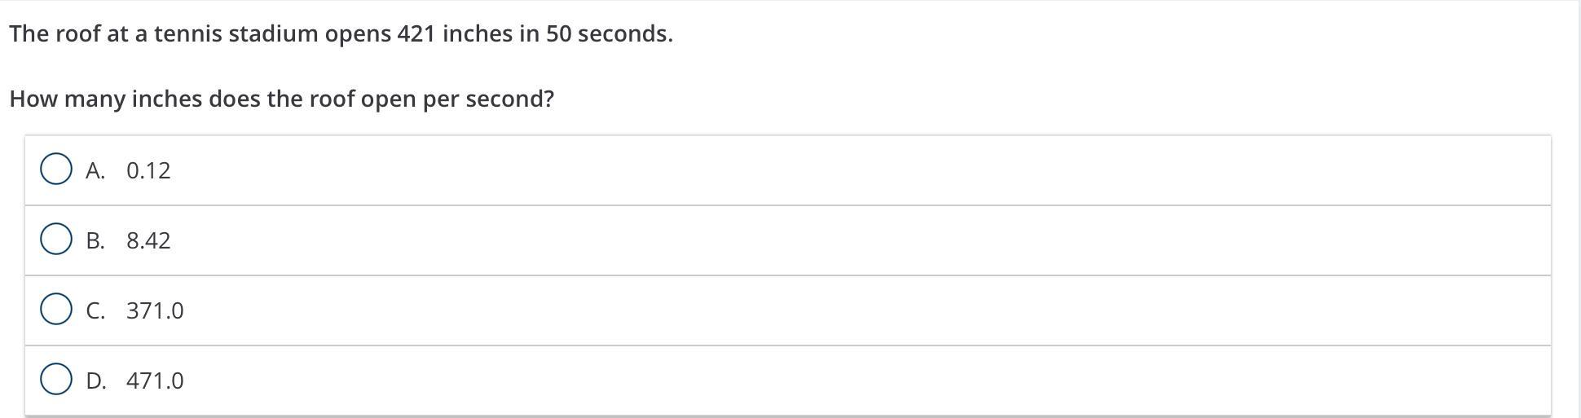Image resolution: width=1581 pixels, height=418 pixels.
Task: Click the "D." option letter label
Action: [x=95, y=381]
